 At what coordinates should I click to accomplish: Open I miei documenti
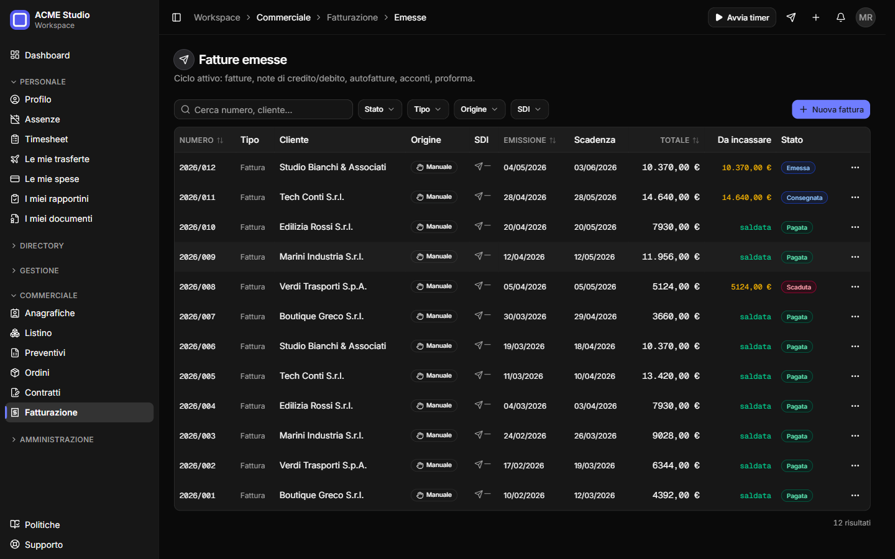coord(80,219)
